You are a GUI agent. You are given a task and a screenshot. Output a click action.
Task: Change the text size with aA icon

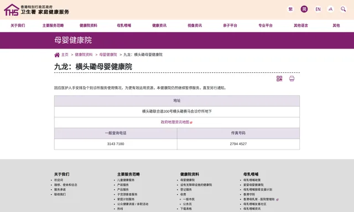pos(331,9)
